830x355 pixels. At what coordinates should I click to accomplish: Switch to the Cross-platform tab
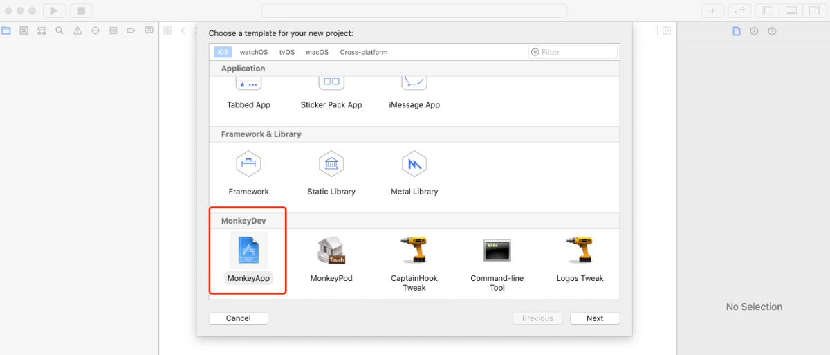(x=364, y=52)
